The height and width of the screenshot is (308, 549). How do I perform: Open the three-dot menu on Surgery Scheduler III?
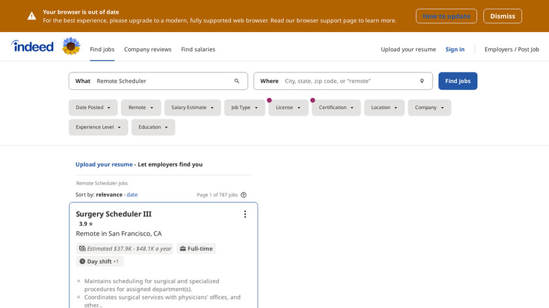[245, 214]
